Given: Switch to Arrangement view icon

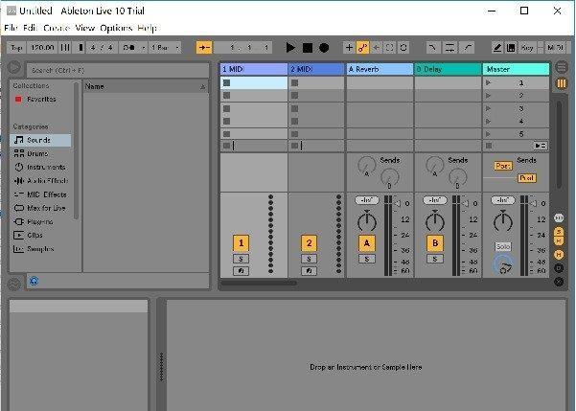Looking at the screenshot, I should pyautogui.click(x=562, y=67).
